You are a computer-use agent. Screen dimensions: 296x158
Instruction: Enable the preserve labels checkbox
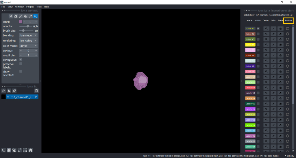21,64
